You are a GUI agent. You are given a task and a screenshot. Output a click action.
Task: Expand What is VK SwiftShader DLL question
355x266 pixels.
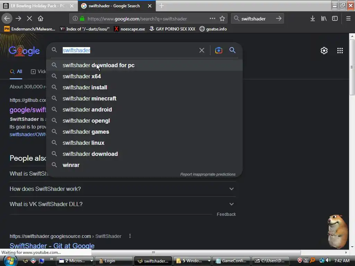[122, 204]
